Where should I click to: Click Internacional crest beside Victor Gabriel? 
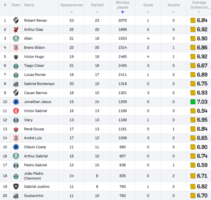16,111
